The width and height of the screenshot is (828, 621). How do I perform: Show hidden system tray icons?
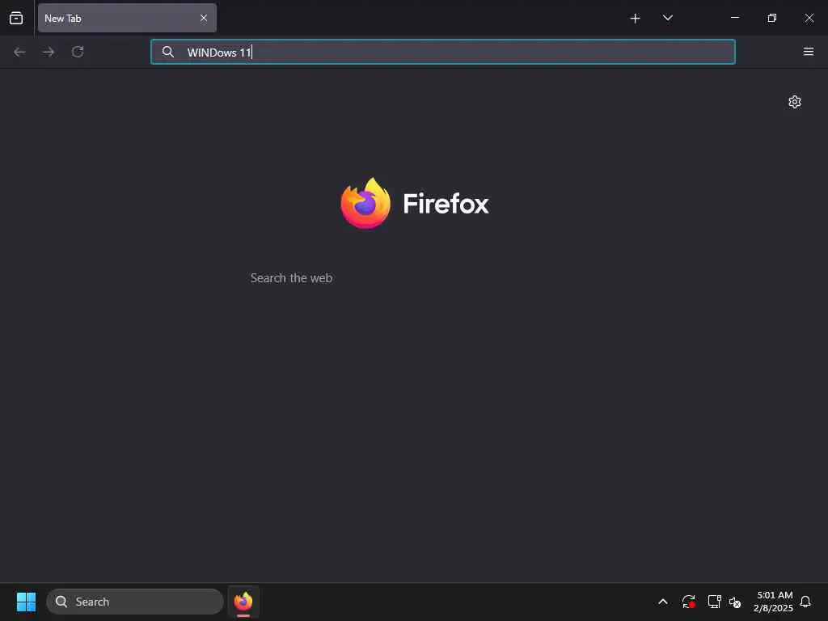coord(663,602)
